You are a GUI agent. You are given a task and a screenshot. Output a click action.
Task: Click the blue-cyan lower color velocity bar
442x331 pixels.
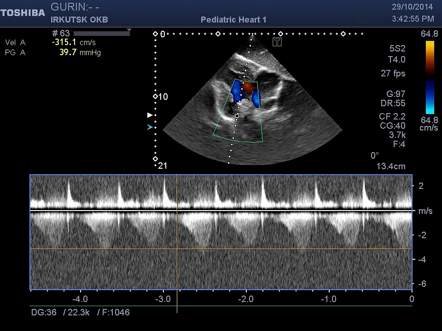coord(430,97)
